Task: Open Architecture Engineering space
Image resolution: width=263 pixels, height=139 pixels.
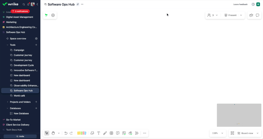Action: pos(21,27)
